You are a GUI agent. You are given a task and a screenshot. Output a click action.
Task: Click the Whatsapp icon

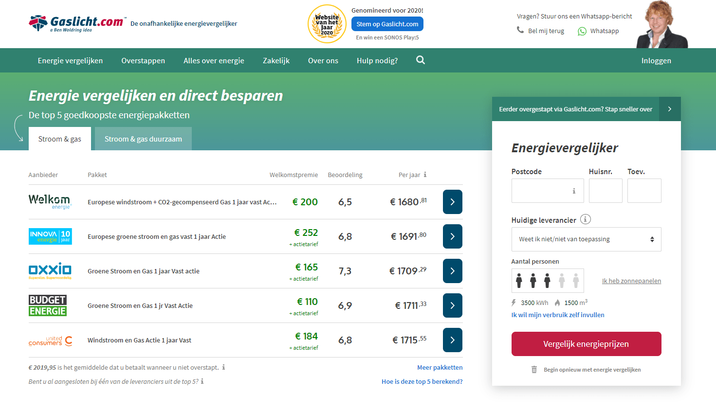(582, 31)
